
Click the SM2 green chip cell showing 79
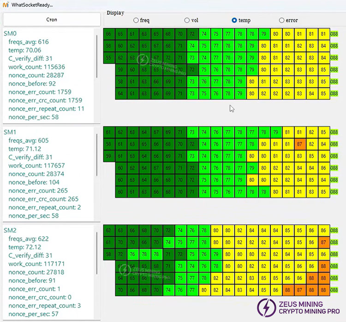pos(216,254)
